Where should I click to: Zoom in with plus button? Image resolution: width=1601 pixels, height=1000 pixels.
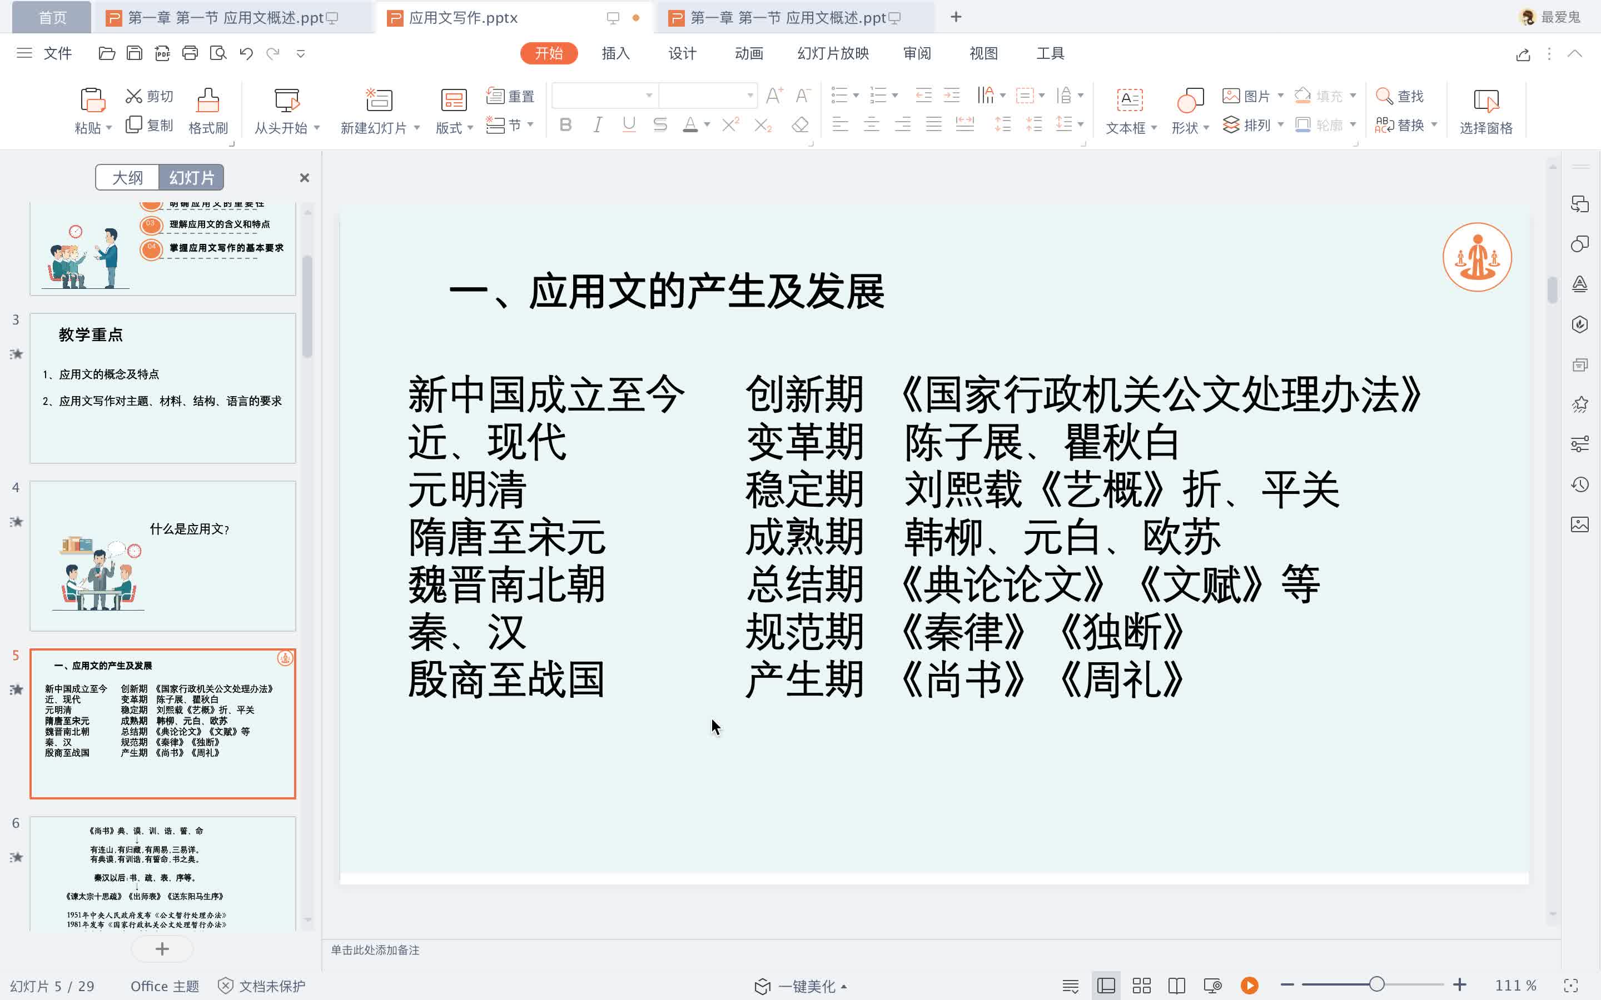1460,985
